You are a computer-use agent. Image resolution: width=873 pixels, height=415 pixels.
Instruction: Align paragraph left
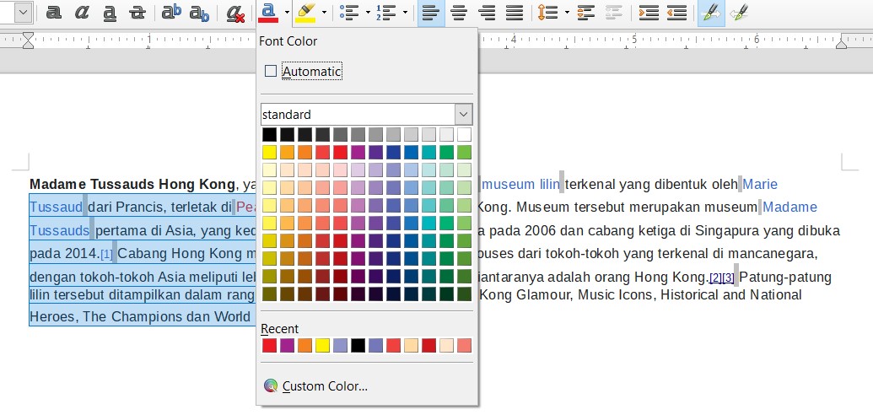click(x=431, y=13)
